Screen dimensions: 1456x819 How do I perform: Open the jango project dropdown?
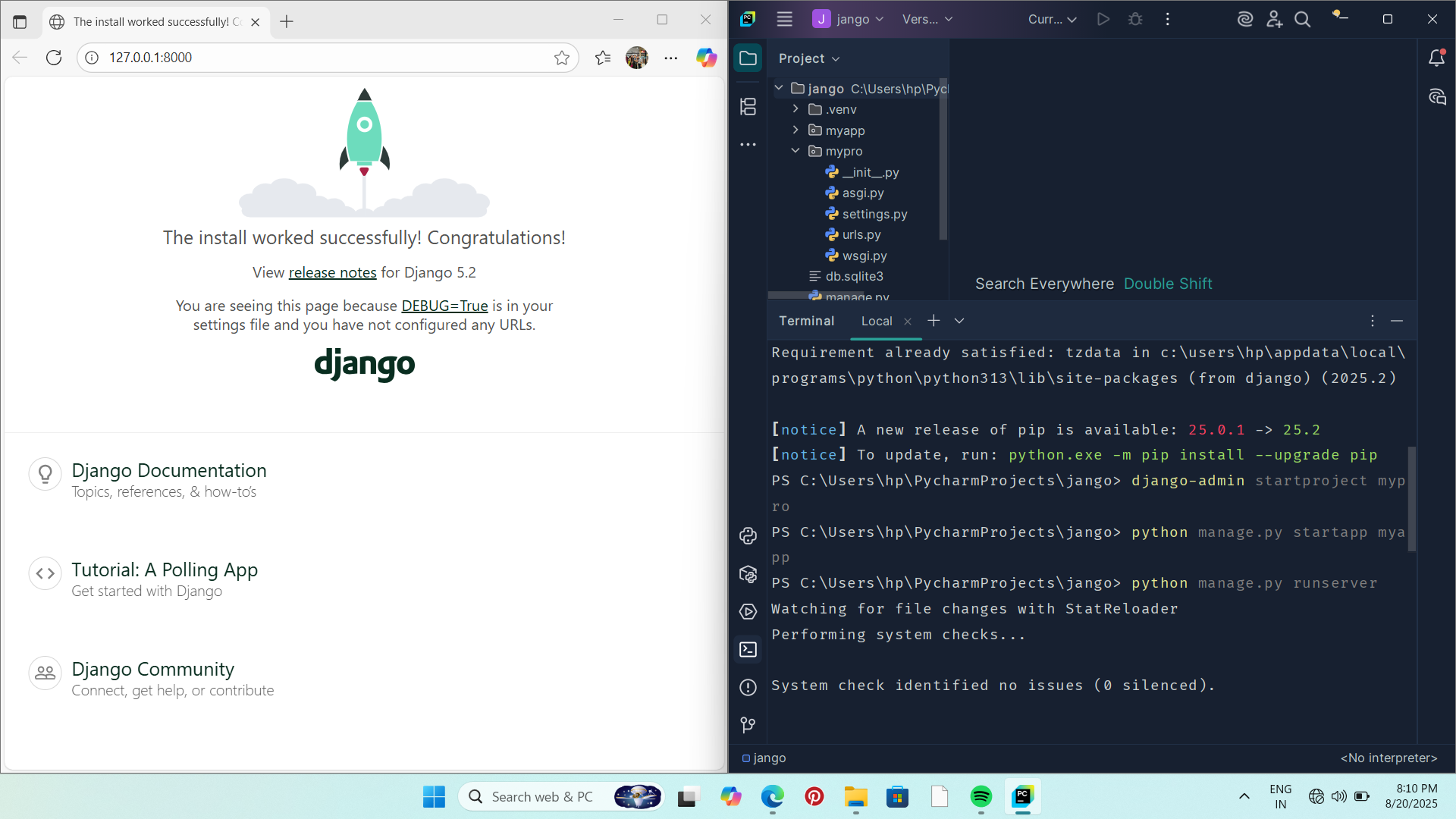point(848,19)
